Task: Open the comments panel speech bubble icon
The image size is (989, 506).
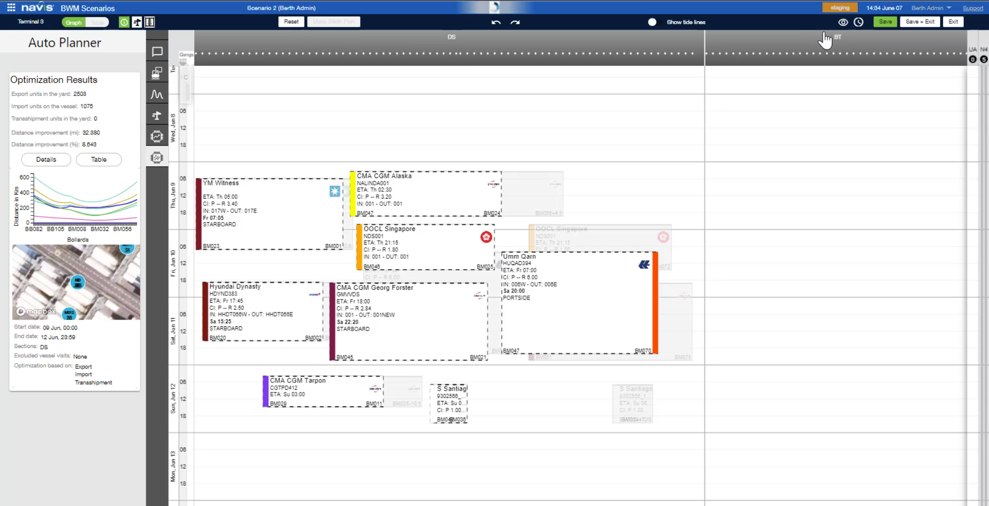Action: (157, 51)
